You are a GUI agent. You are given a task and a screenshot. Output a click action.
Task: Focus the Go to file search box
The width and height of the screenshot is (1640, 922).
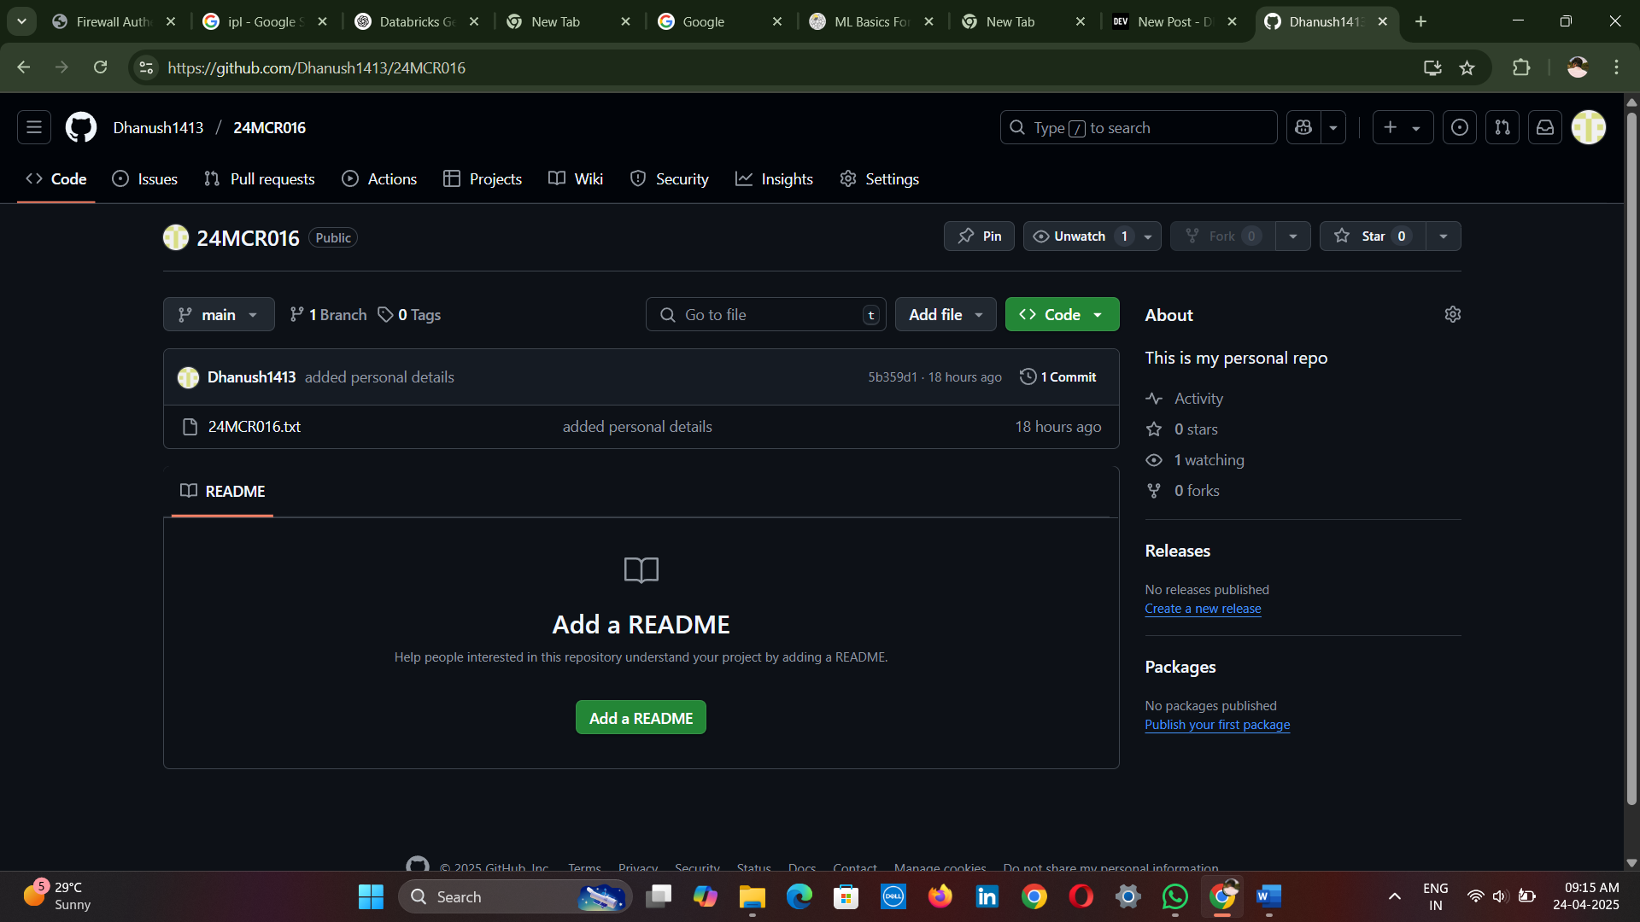coord(765,314)
